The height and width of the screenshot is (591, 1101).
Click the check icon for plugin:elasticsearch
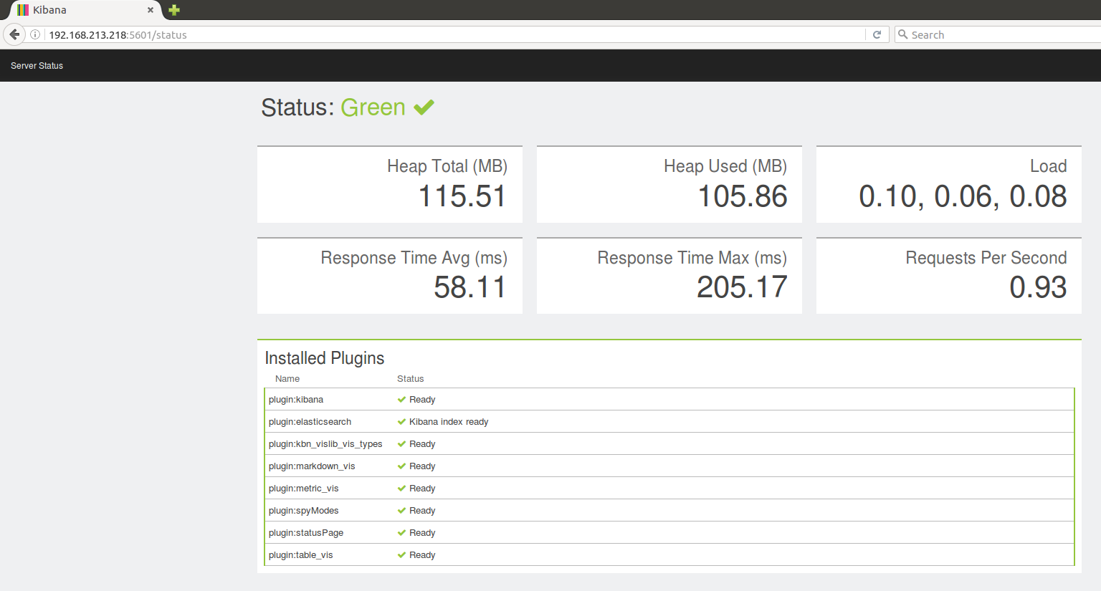tap(401, 422)
